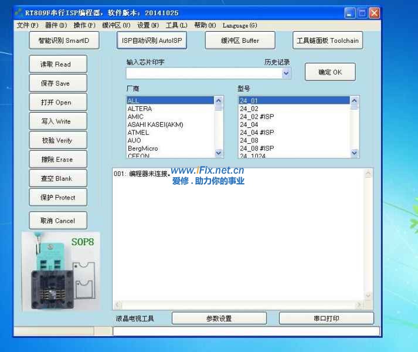Click the chip marking input field
This screenshot has height=352, width=418.
203,73
